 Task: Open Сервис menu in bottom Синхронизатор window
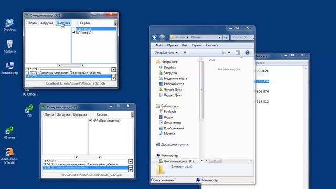(x=102, y=114)
